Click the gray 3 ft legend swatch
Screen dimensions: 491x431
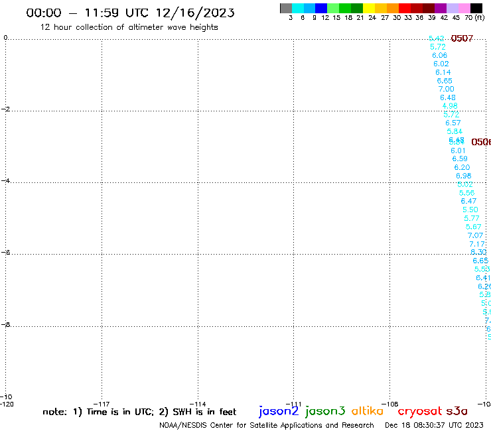point(286,8)
